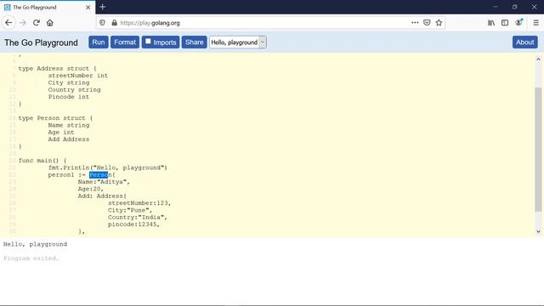
Task: Open a new tab with the plus icon
Action: [102, 7]
